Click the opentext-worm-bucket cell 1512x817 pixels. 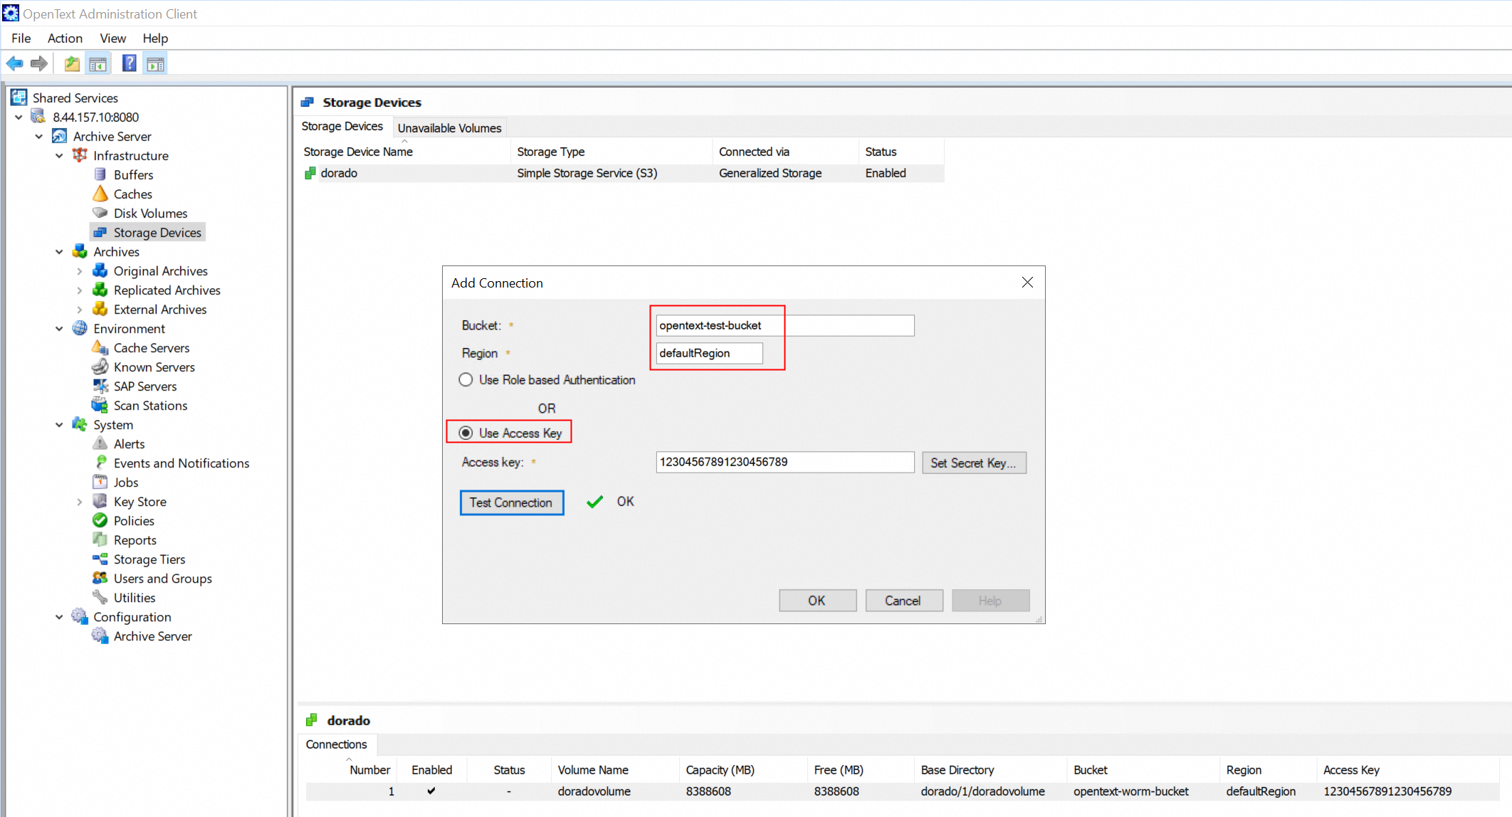1130,791
